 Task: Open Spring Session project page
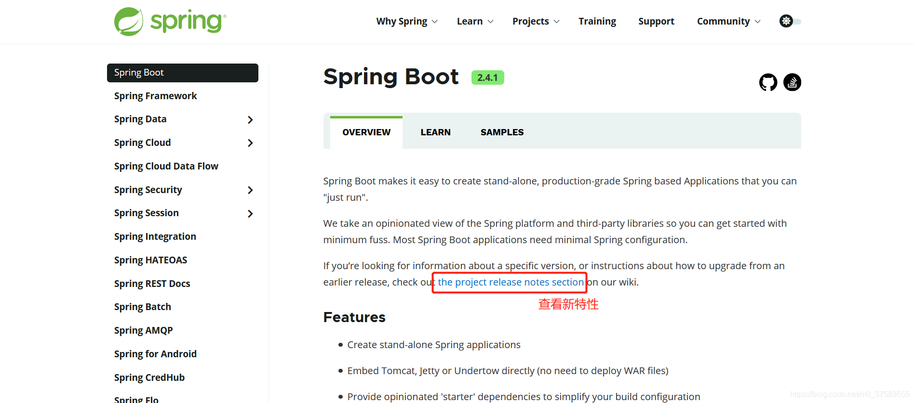point(147,213)
